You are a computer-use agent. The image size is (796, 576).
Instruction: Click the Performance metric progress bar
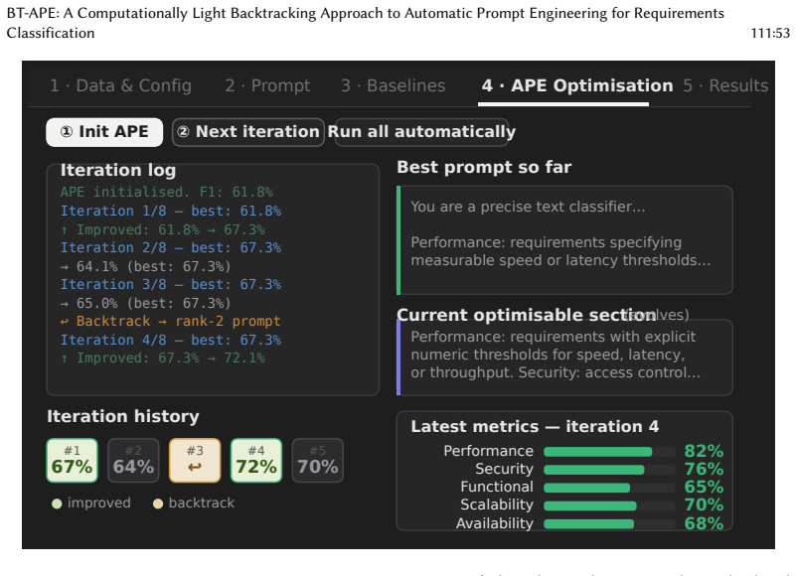pos(609,452)
